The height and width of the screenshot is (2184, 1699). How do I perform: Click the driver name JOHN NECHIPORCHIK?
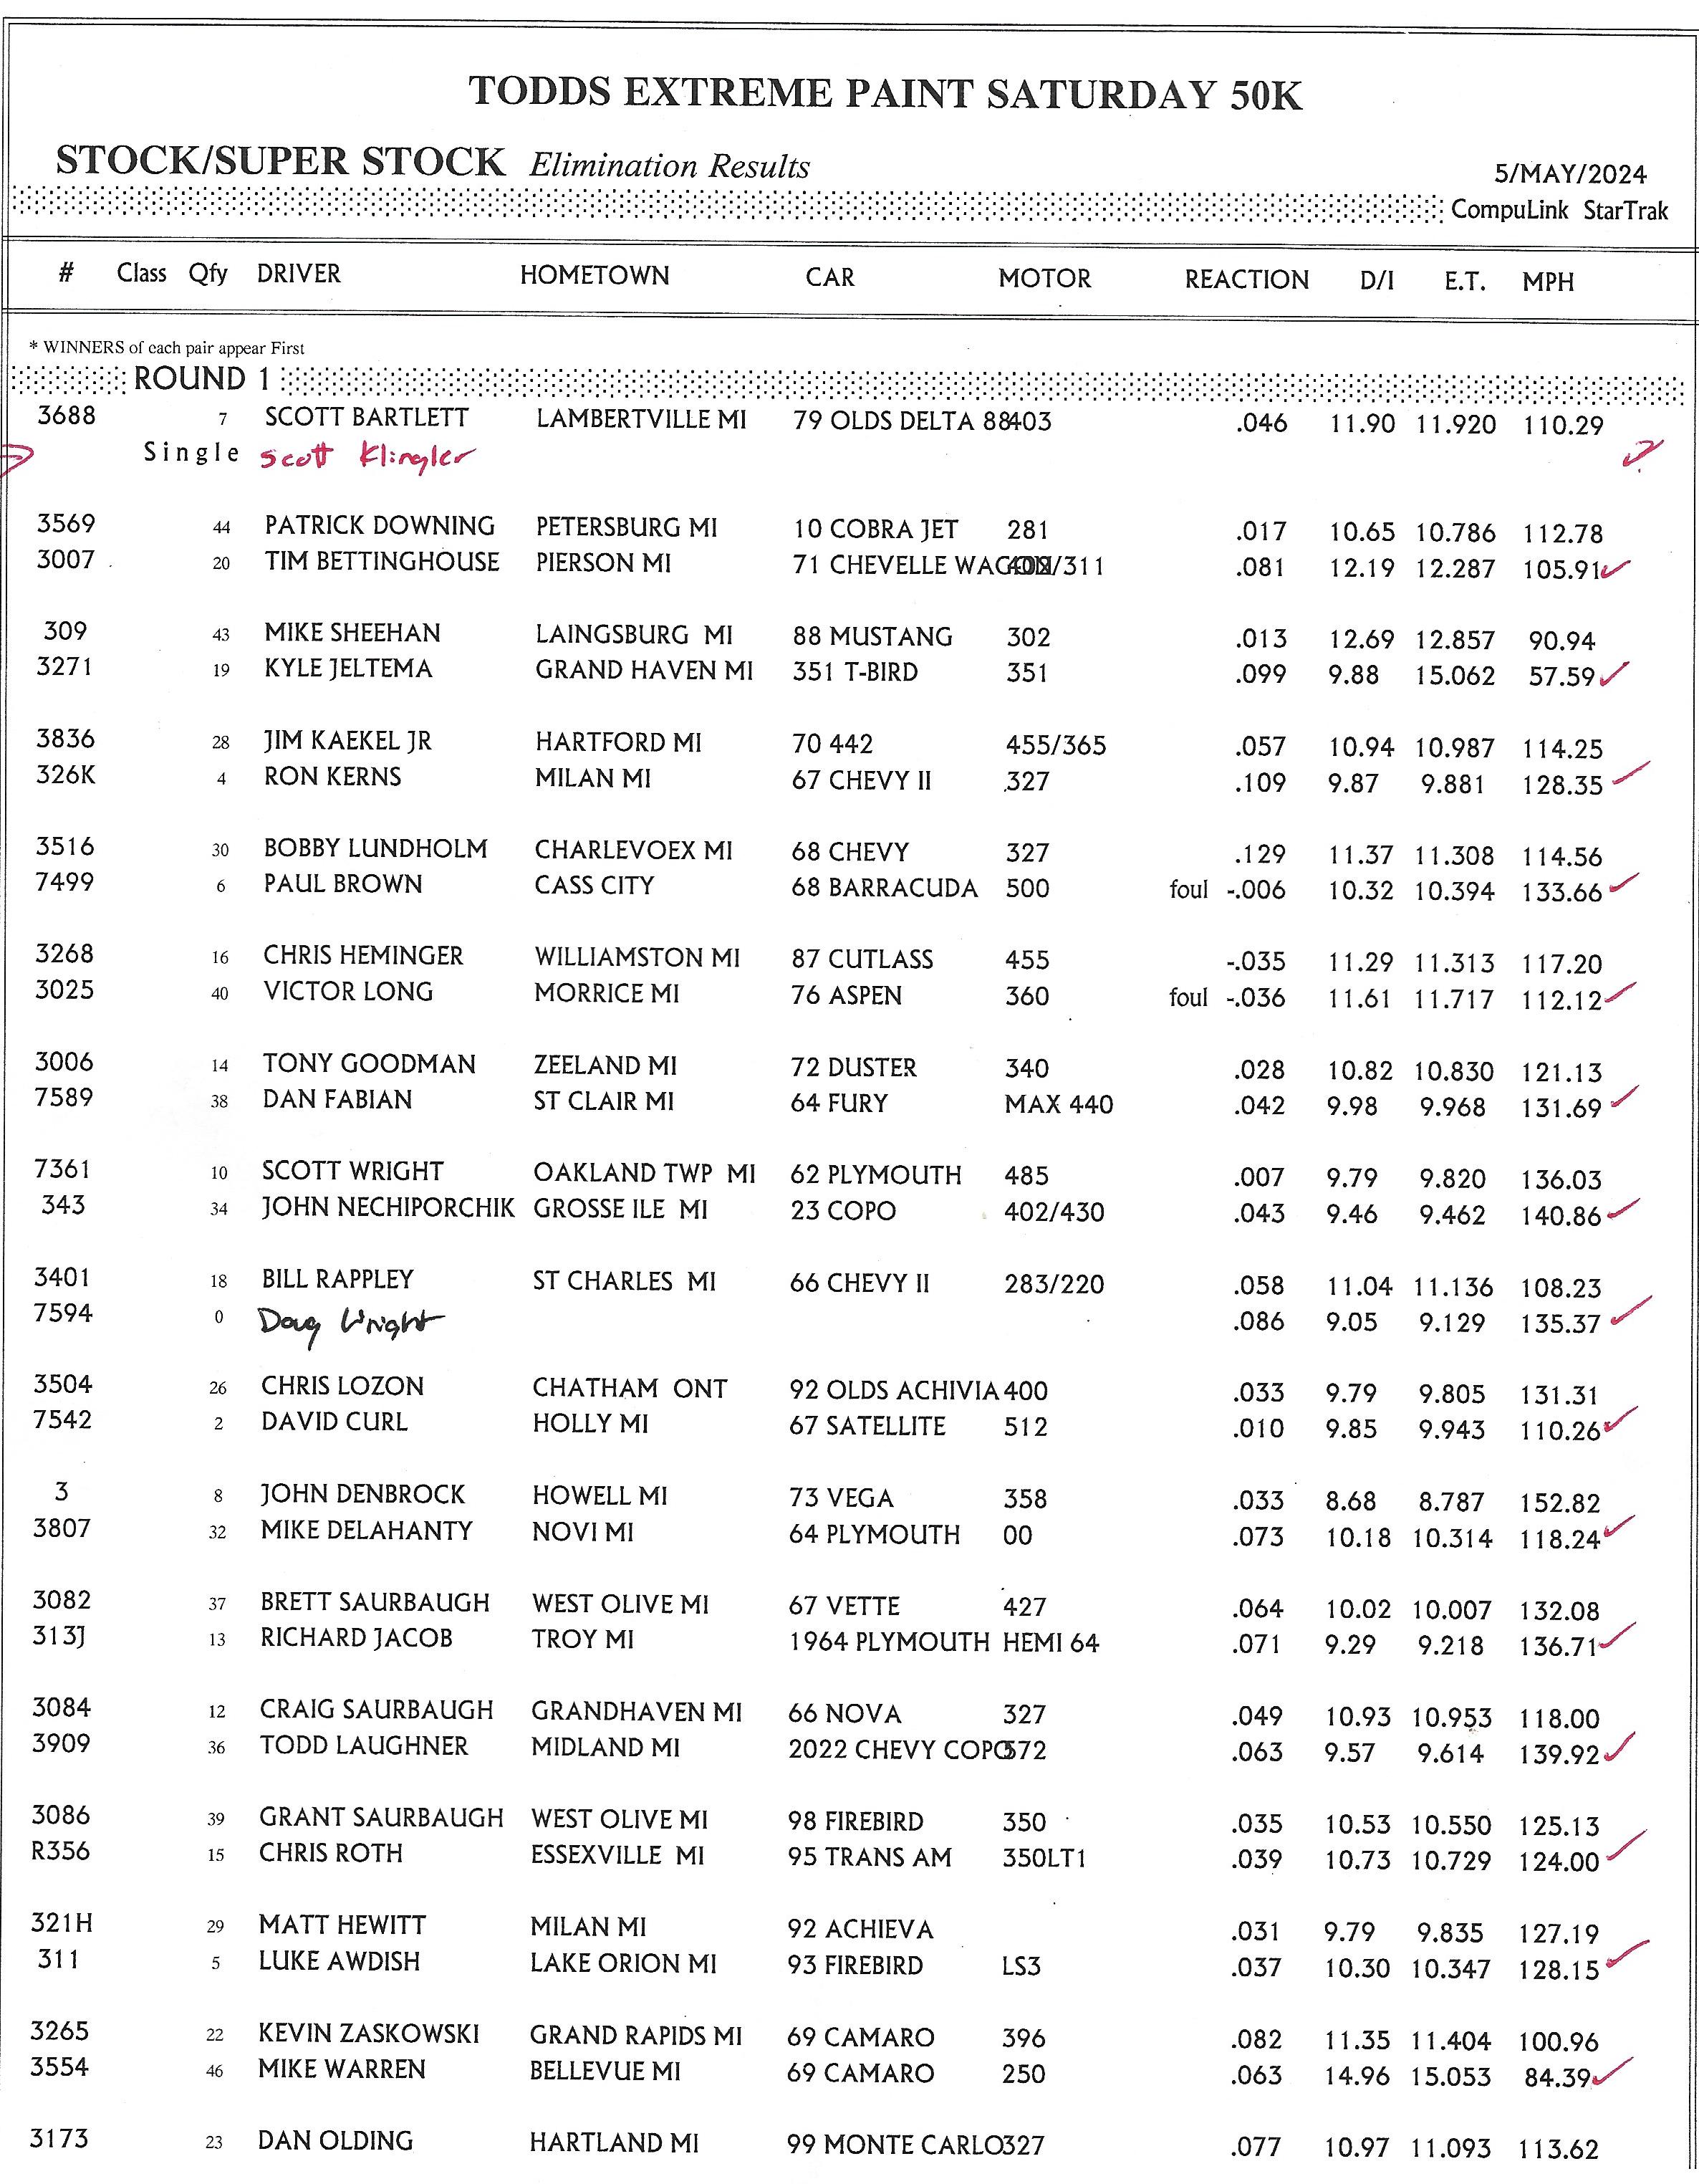point(388,1208)
